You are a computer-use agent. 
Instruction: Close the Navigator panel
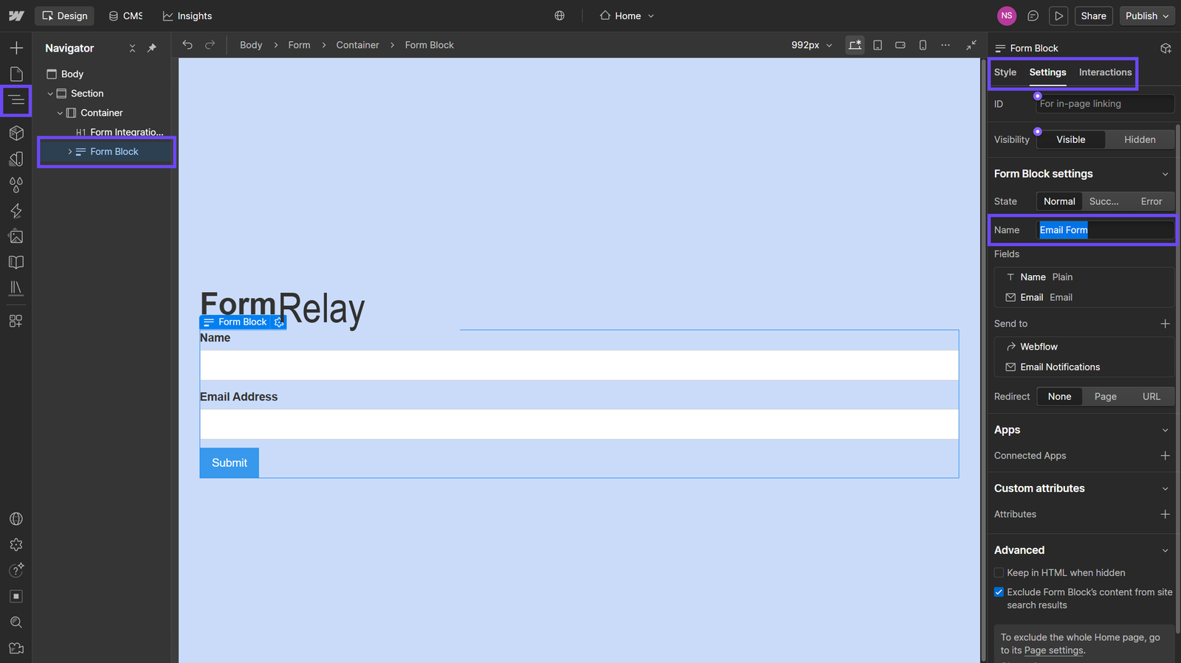(x=132, y=48)
